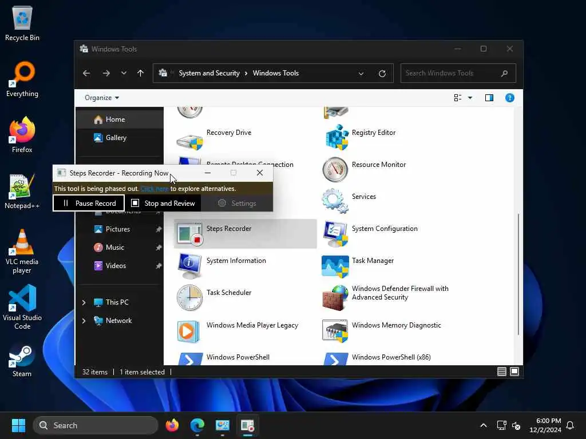Click the disabled Settings button in Steps Recorder
The width and height of the screenshot is (586, 439).
click(x=237, y=203)
